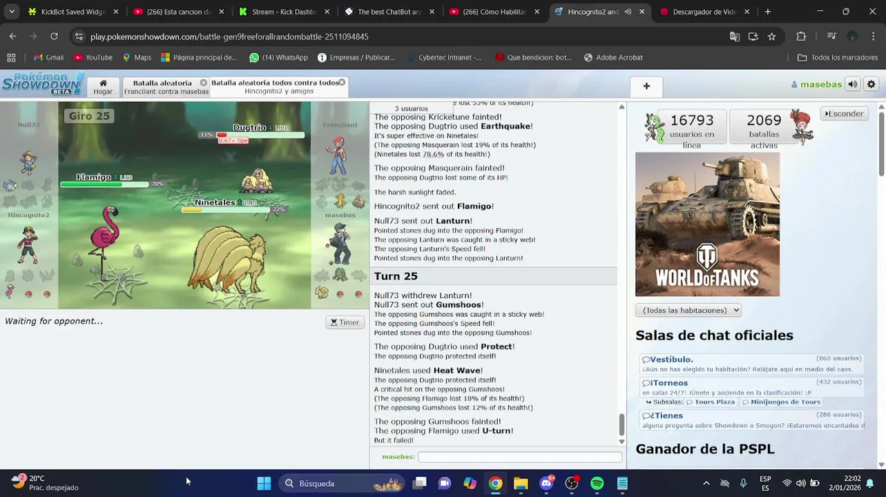This screenshot has width=886, height=497.
Task: Open the Chrome apps grid icon
Action: tap(11, 57)
